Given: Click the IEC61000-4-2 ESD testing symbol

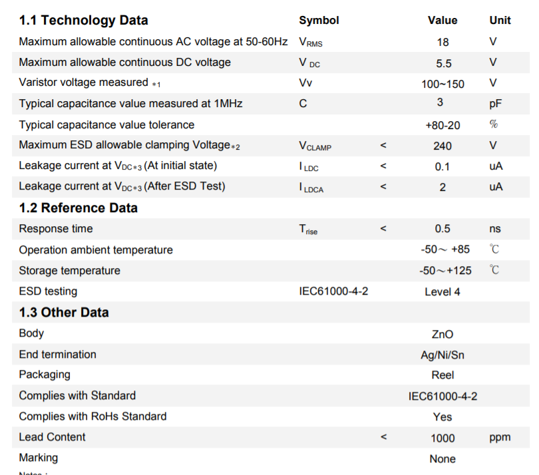Looking at the screenshot, I should point(333,291).
